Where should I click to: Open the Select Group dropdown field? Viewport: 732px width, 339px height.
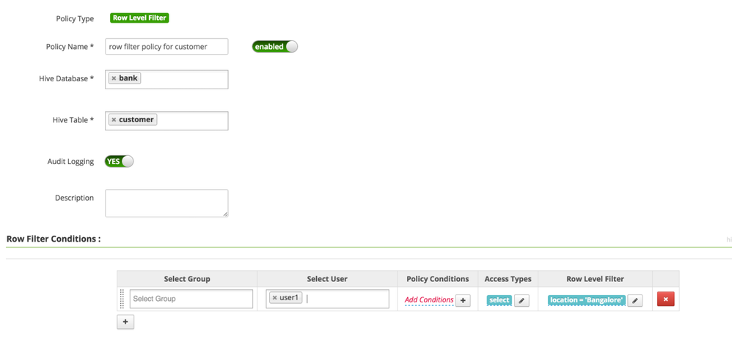(191, 299)
